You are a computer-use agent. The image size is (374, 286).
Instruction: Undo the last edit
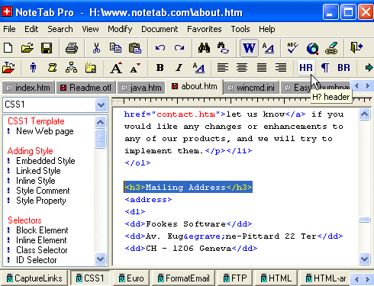(160, 48)
